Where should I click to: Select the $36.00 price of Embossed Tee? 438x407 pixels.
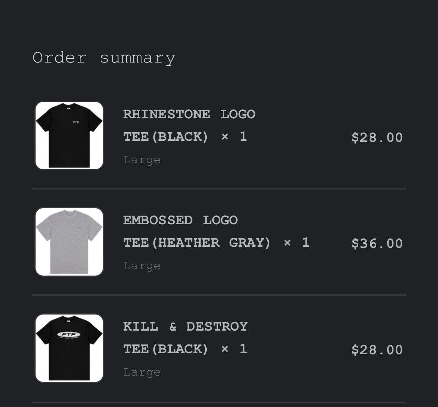377,243
